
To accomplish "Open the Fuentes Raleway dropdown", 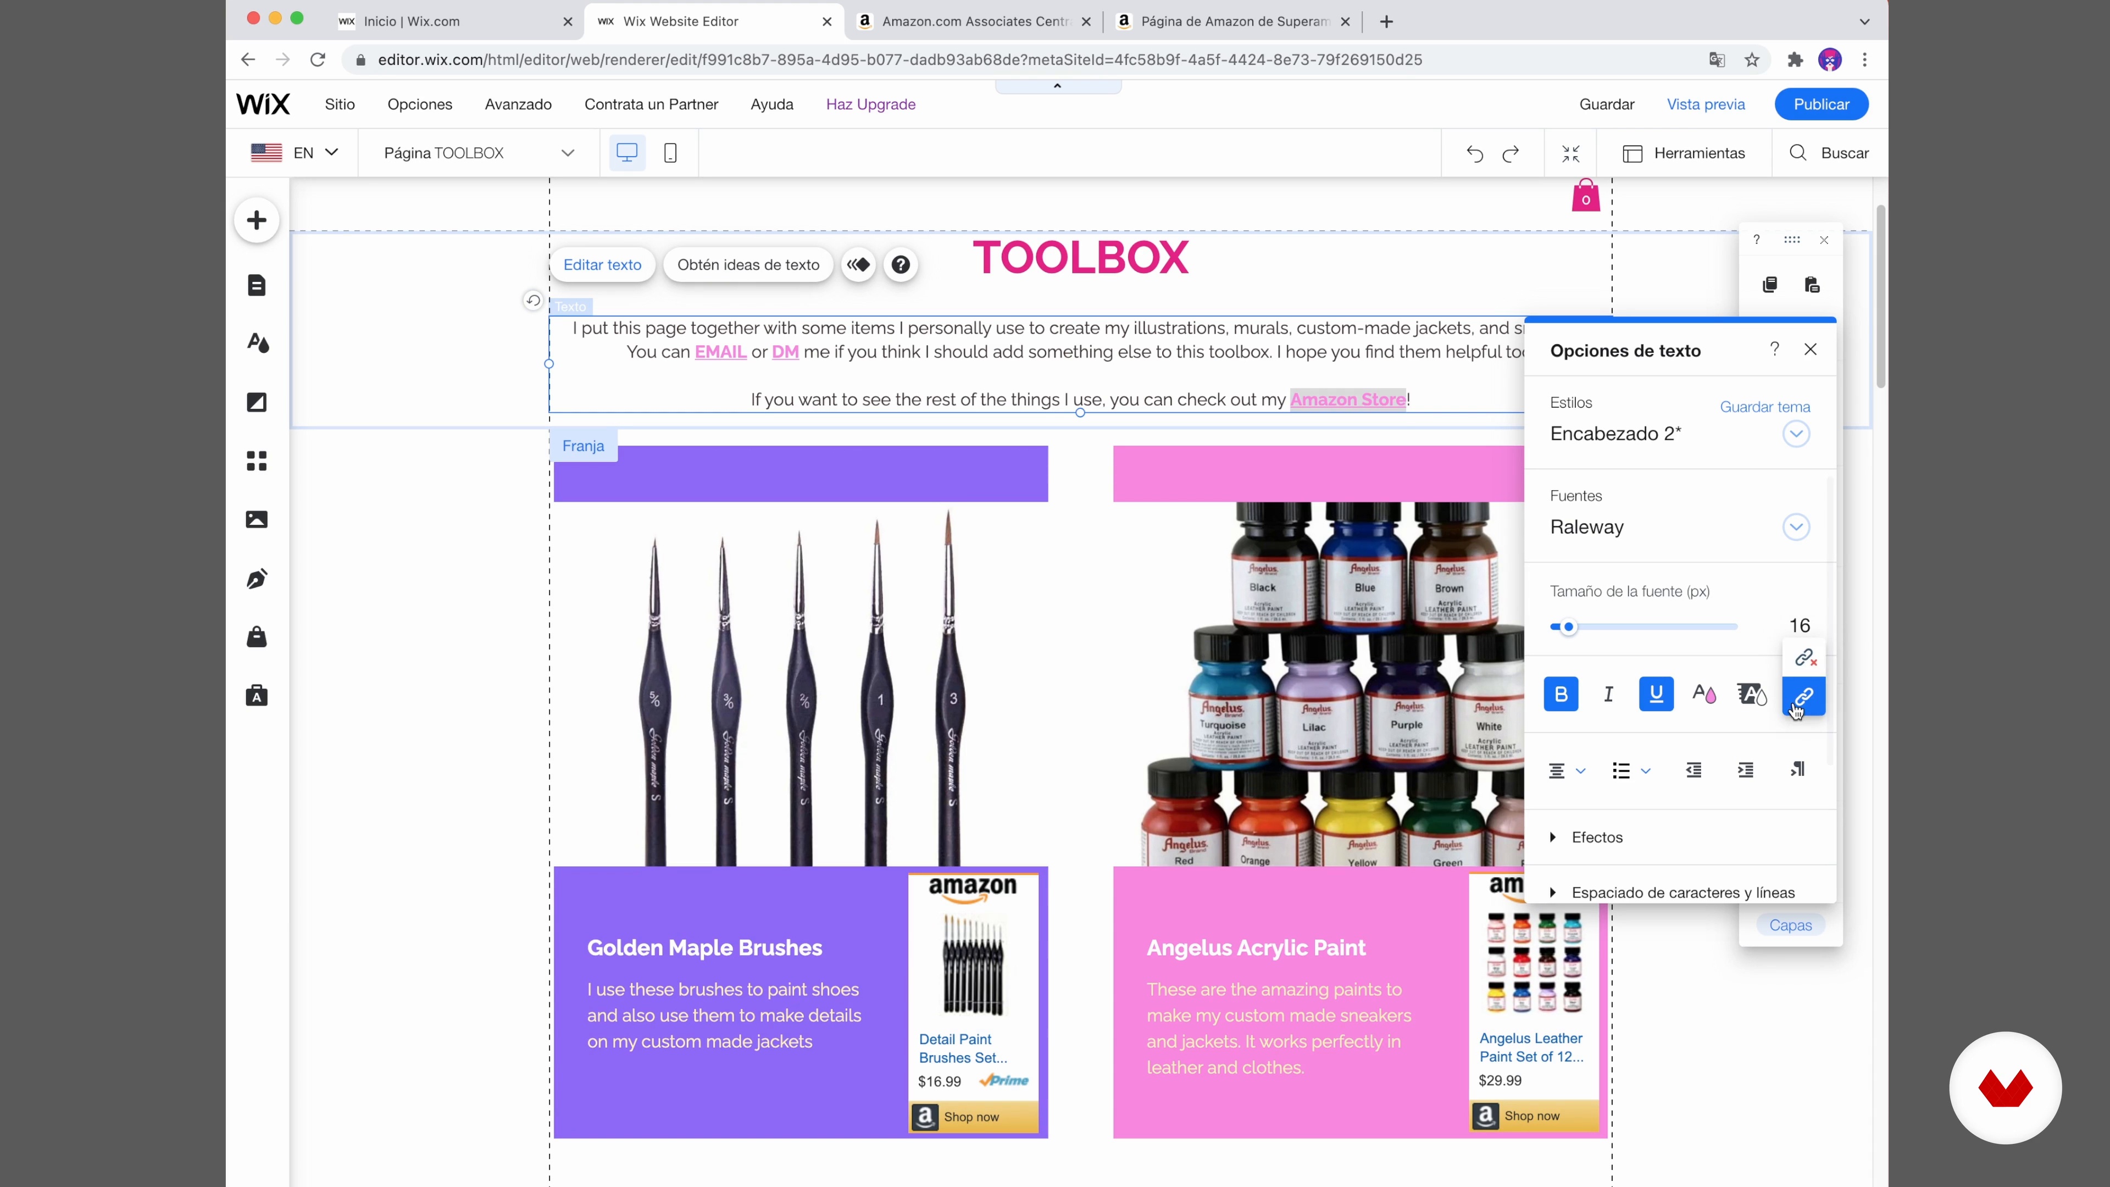I will coord(1796,528).
